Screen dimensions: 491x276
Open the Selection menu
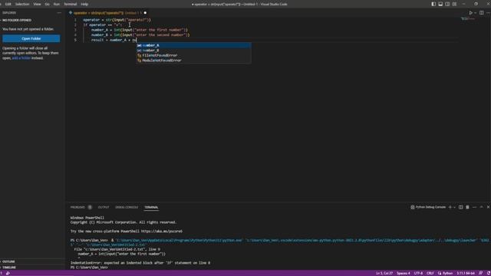click(x=22, y=4)
